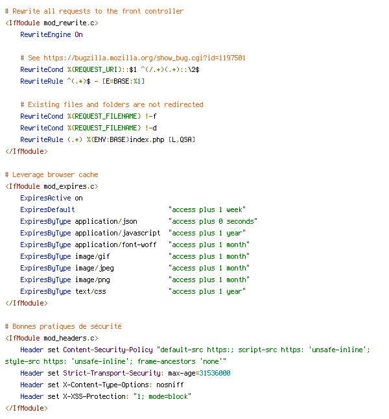
Task: Click the 'ExpiresActive on' directive
Action: coord(51,198)
